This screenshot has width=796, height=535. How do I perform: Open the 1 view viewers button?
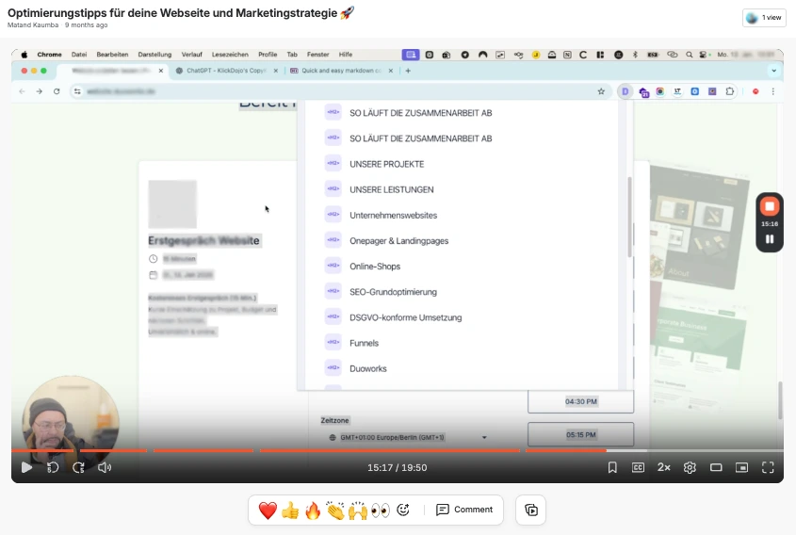pyautogui.click(x=764, y=18)
